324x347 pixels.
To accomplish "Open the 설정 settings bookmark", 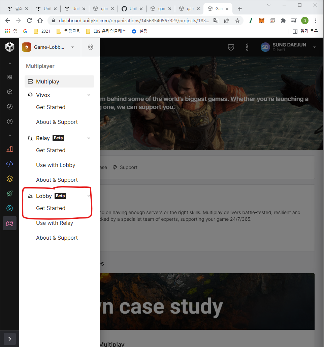I will click(x=139, y=31).
